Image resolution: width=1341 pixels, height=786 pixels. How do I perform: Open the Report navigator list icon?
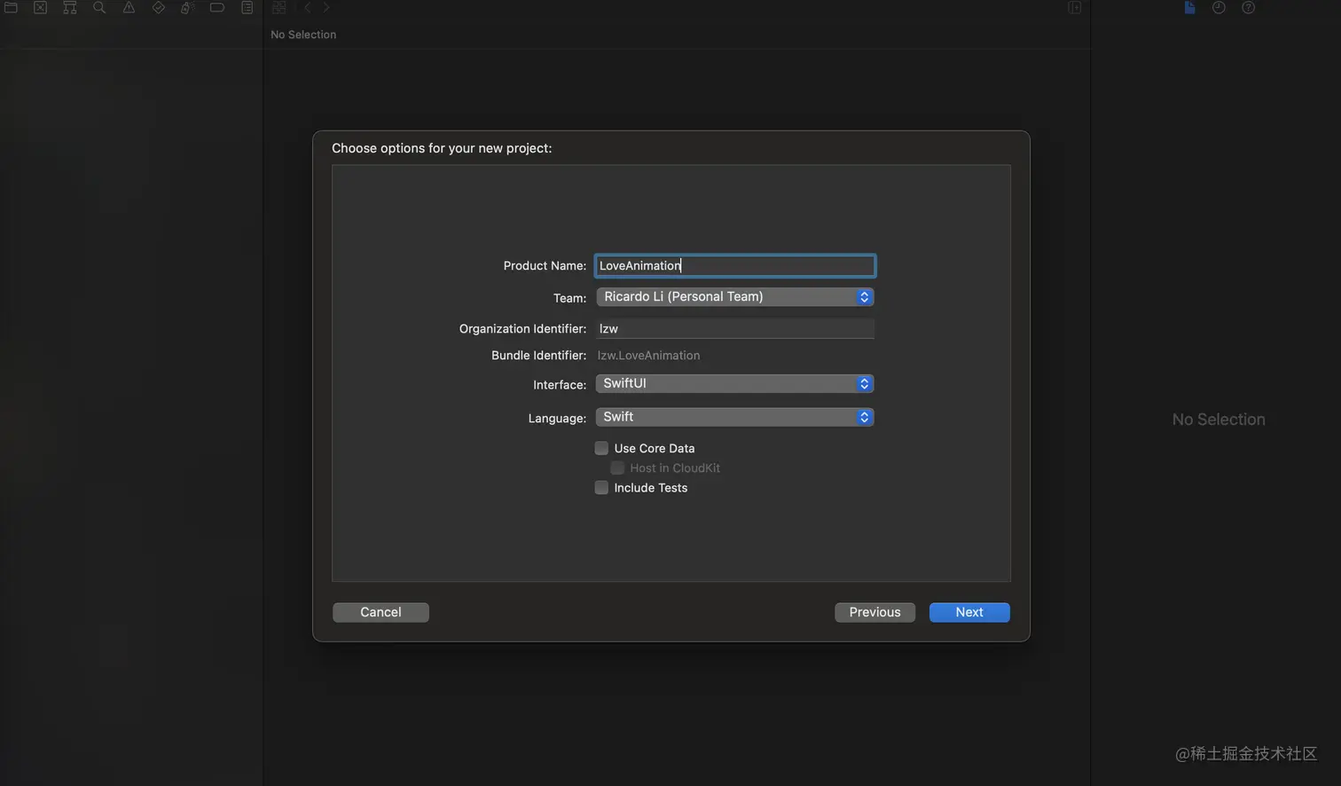click(247, 8)
